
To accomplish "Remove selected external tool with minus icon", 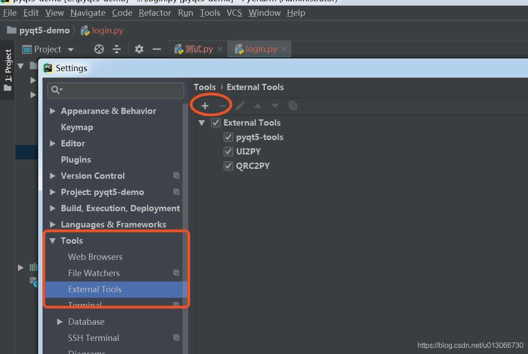I will (x=222, y=106).
